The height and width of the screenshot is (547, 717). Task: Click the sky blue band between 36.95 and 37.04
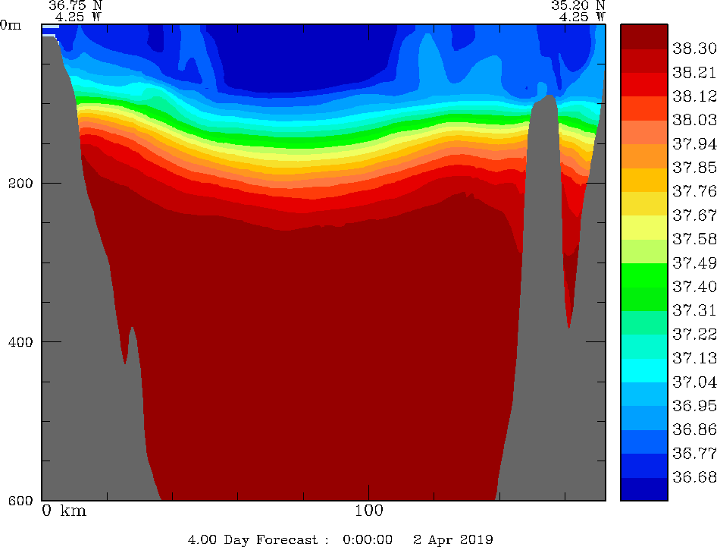[x=643, y=394]
